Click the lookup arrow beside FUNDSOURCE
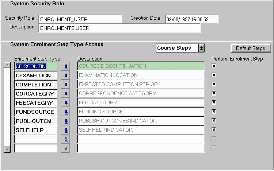 66,112
